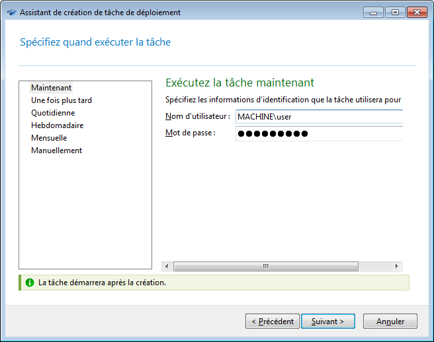Maximize the deployment wizard window

click(395, 12)
